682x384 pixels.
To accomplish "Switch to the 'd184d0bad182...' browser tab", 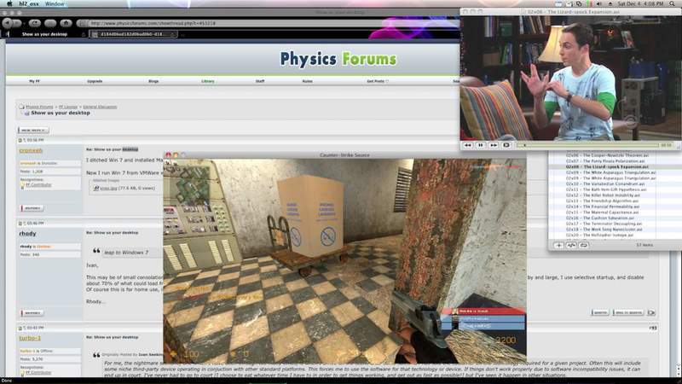I will pyautogui.click(x=133, y=34).
